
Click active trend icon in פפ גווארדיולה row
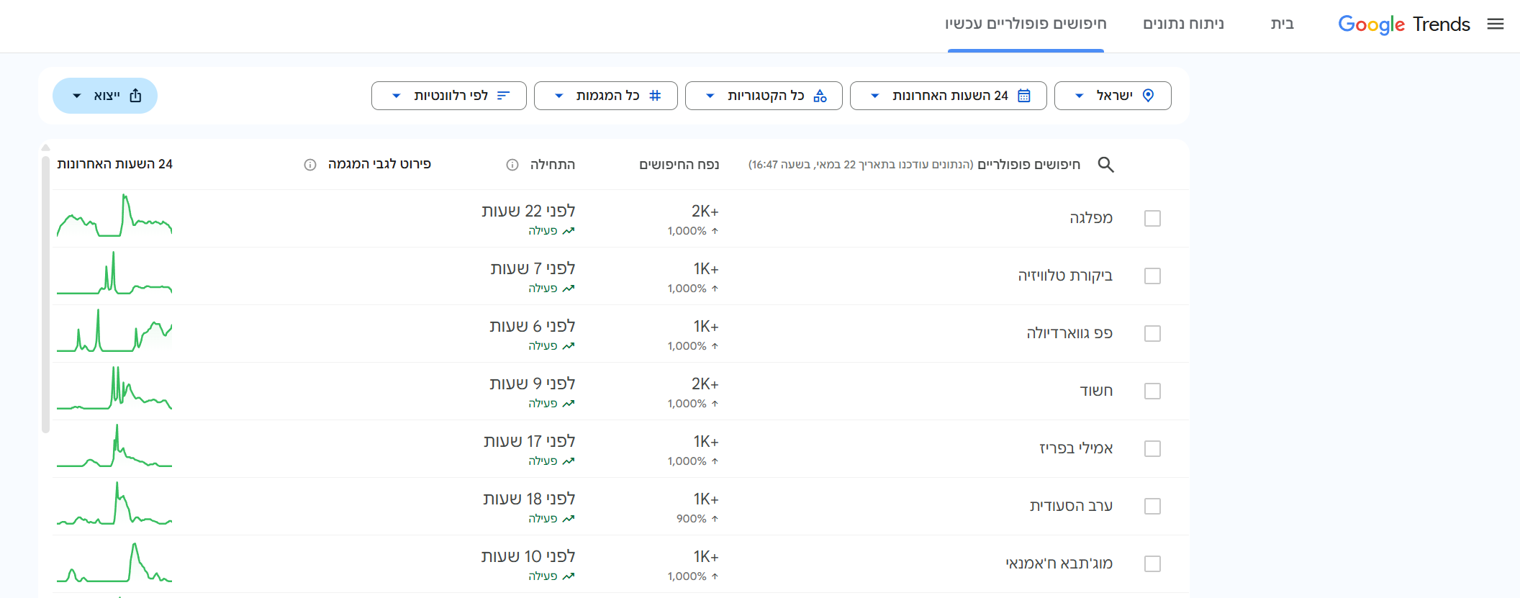(x=569, y=346)
